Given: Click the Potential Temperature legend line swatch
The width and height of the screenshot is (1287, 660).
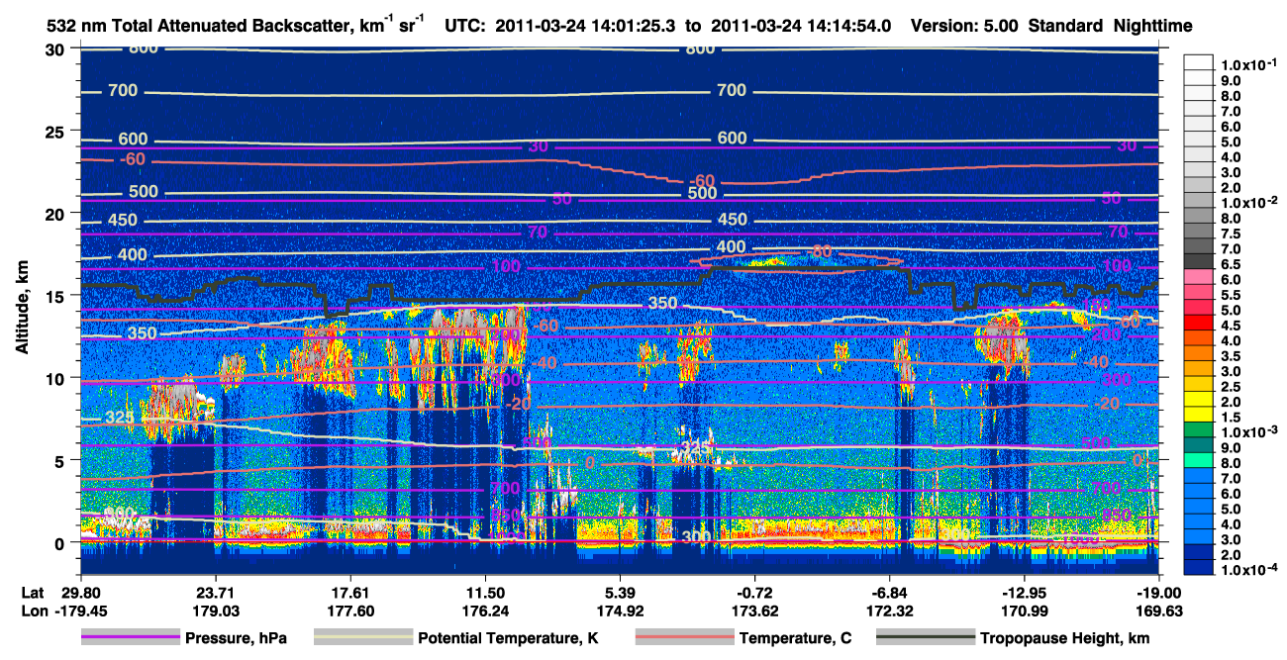Looking at the screenshot, I should pyautogui.click(x=363, y=638).
